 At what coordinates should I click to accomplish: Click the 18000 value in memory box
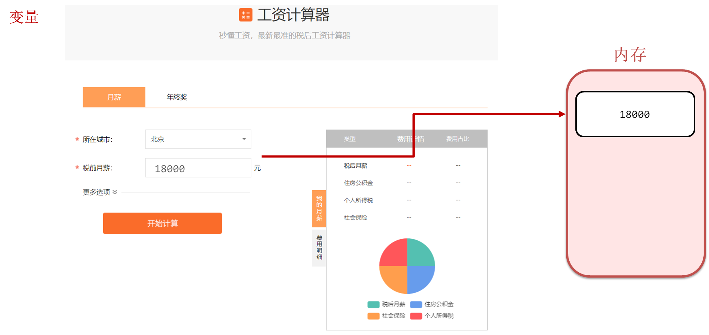pyautogui.click(x=635, y=114)
